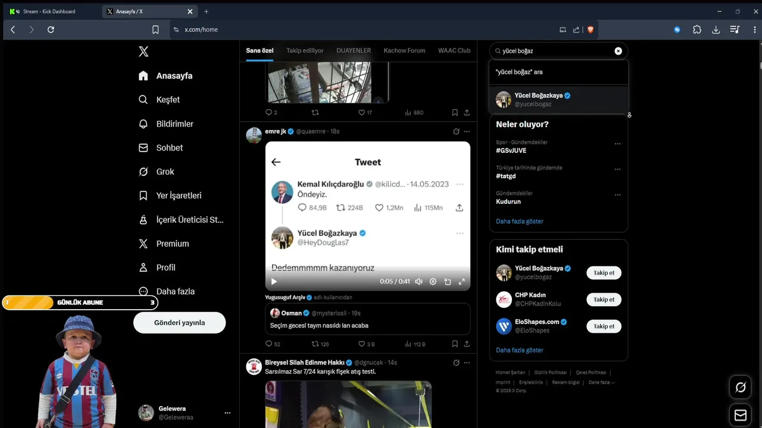The image size is (762, 428).
Task: View 880 views stat on top post
Action: pyautogui.click(x=414, y=112)
